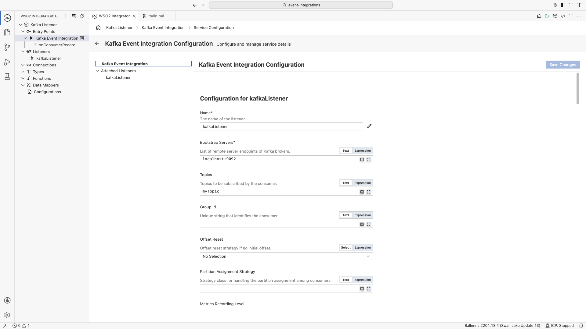
Task: Switch Partition Assignment Strategy to Expression mode
Action: (362, 280)
